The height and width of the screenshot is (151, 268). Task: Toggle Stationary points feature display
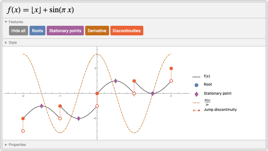point(65,31)
